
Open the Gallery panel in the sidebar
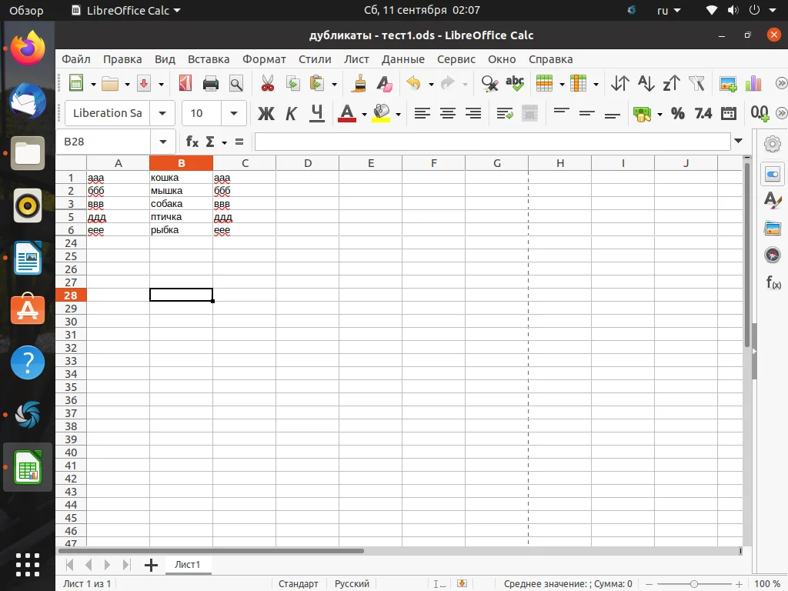[773, 228]
